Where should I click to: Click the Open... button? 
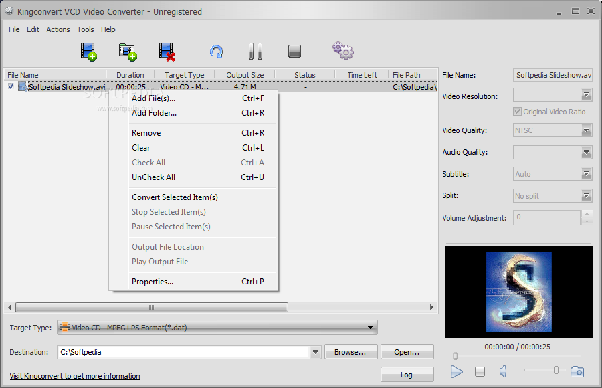click(407, 351)
